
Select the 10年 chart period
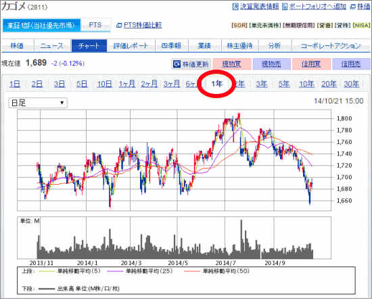click(307, 84)
